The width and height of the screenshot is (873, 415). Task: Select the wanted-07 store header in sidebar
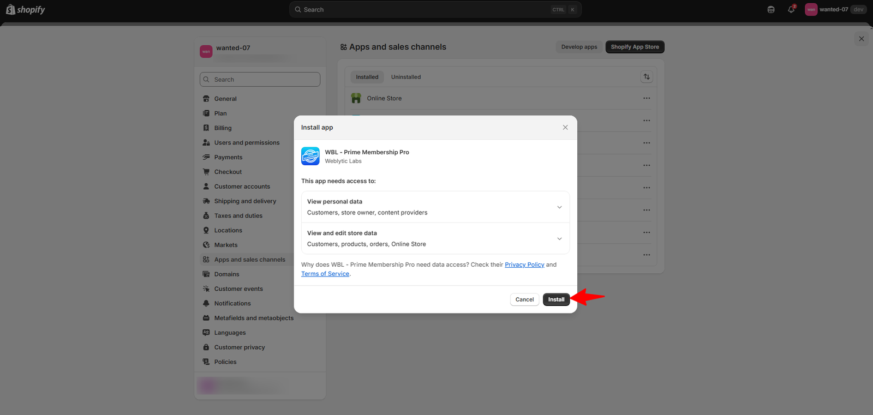260,52
